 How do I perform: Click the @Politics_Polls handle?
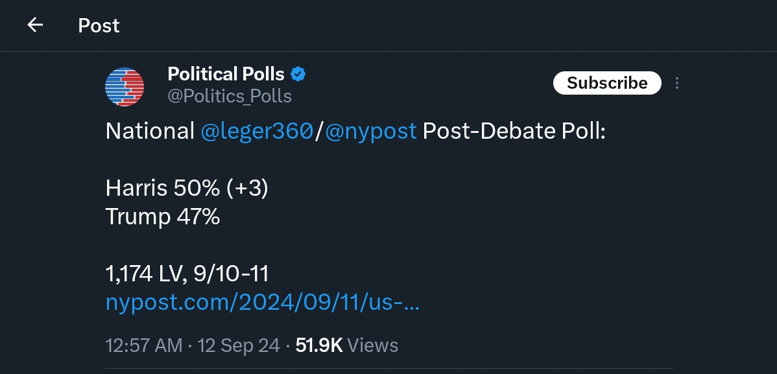click(x=230, y=97)
